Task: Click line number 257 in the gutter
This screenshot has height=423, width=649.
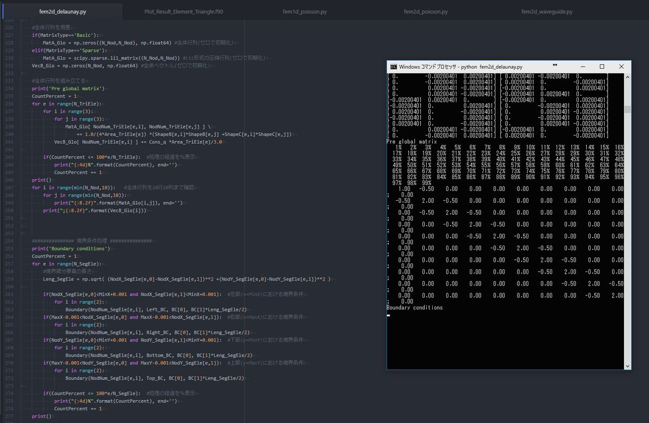Action: [9, 263]
